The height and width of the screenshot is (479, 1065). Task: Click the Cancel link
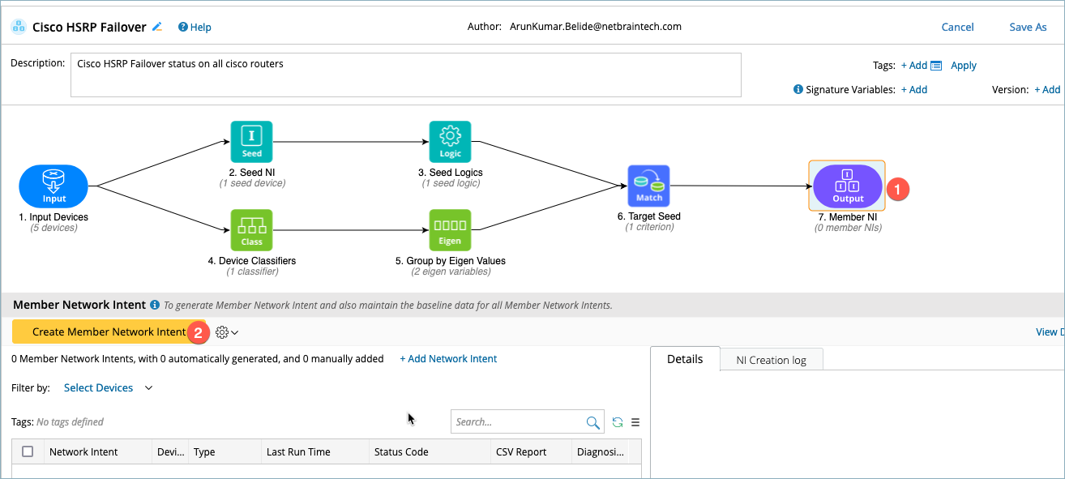tap(957, 27)
